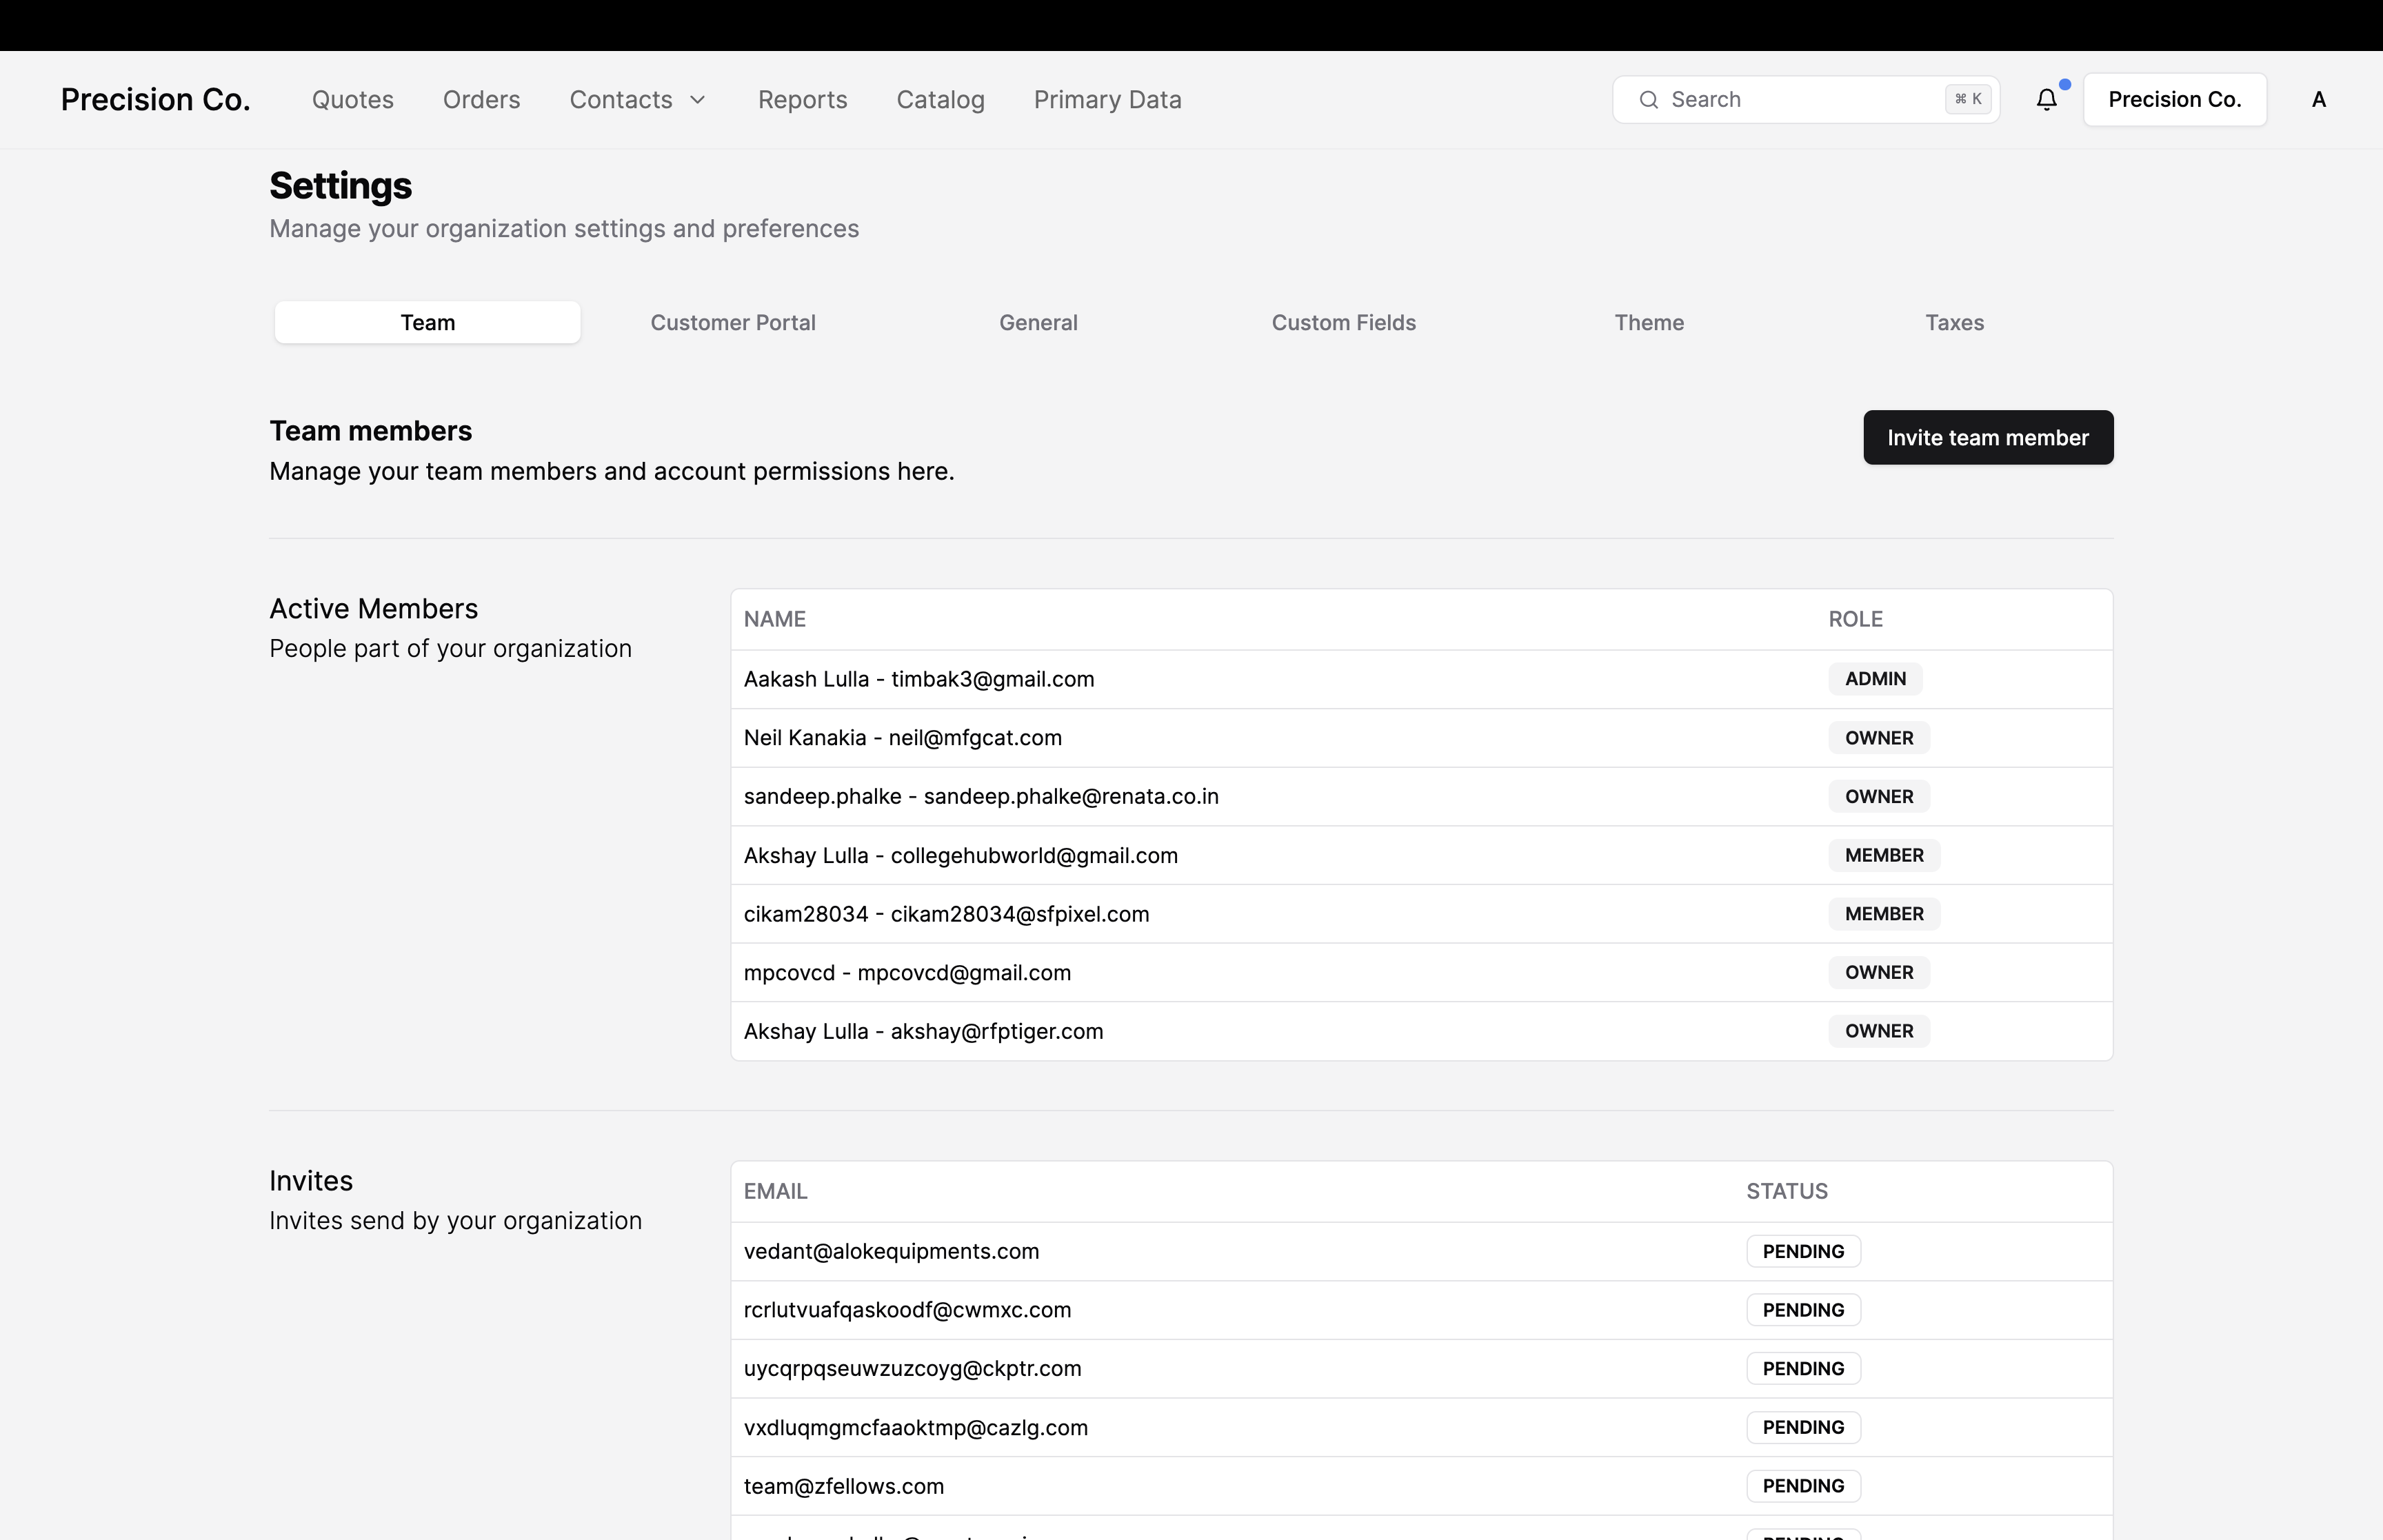Click the notification bell icon
This screenshot has height=1540, width=2383.
tap(2046, 100)
